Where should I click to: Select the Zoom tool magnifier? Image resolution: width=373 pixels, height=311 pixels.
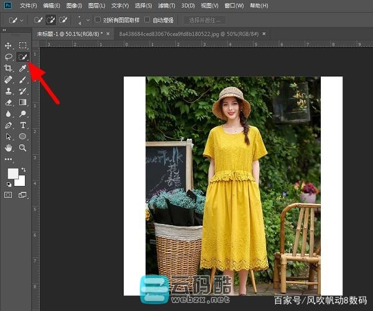point(22,148)
